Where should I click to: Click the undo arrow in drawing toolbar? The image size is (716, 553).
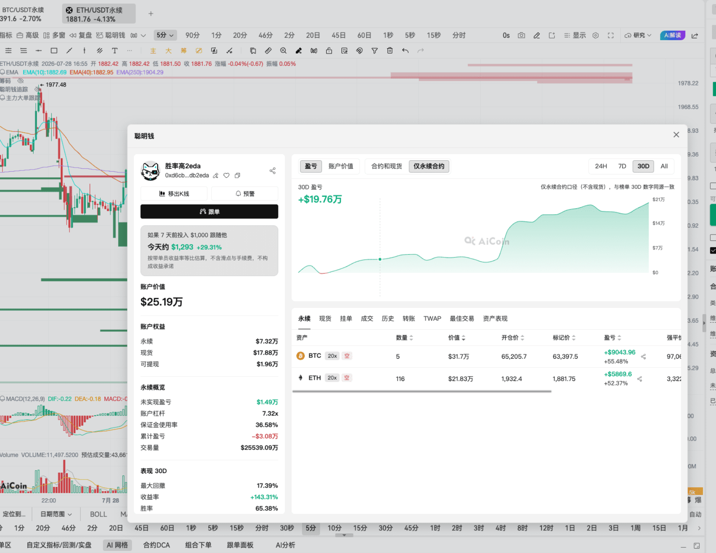[405, 51]
